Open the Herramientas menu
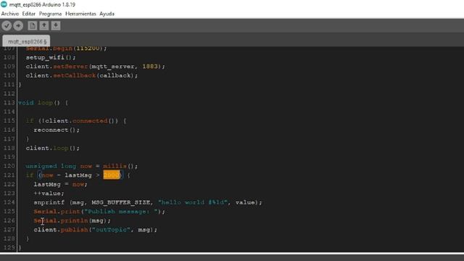464x261 pixels. (x=80, y=14)
